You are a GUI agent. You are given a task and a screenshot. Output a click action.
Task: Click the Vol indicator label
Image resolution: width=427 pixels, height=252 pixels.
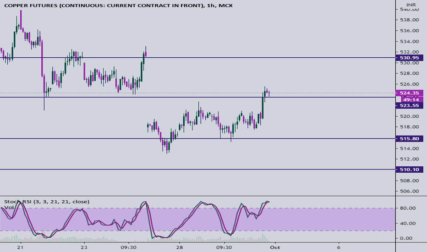9,207
